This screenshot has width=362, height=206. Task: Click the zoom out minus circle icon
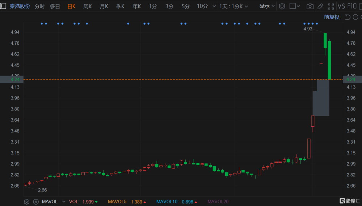click(x=356, y=17)
